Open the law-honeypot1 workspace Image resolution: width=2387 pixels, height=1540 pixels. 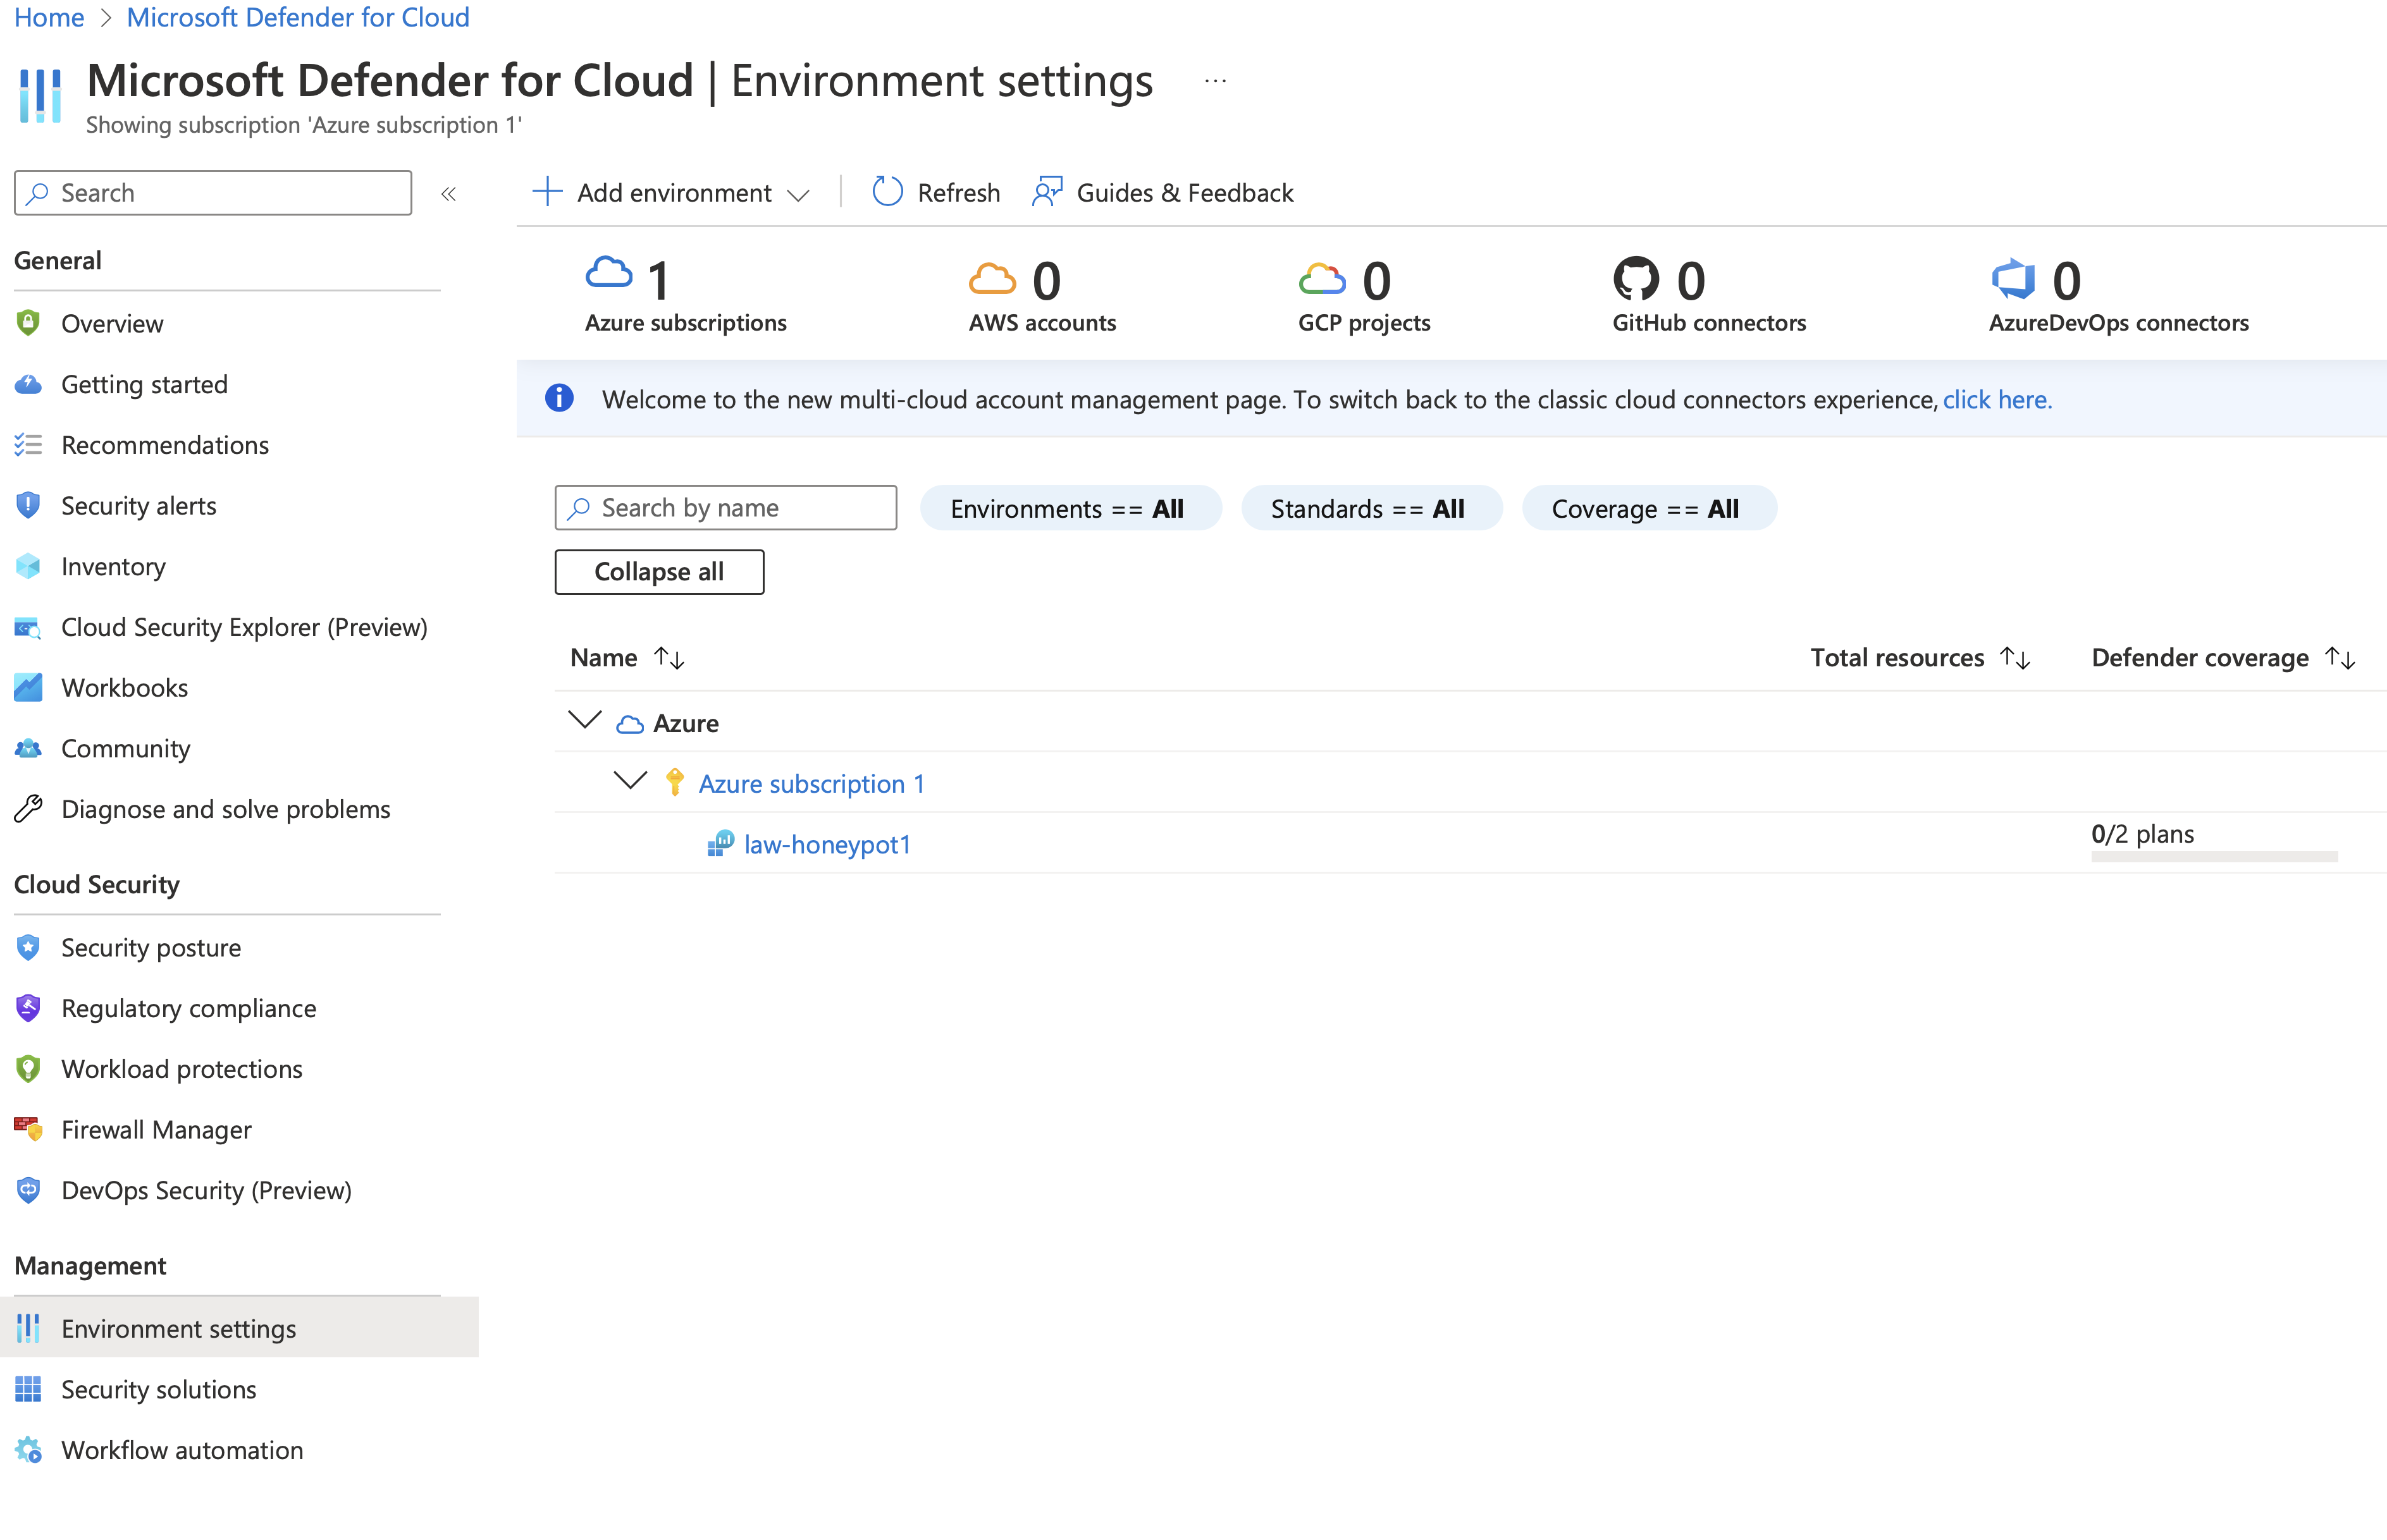click(827, 844)
